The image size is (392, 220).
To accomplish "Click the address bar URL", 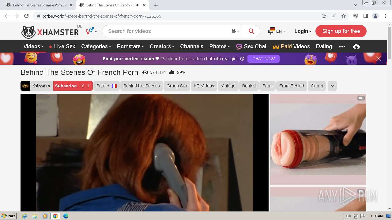I will (102, 16).
